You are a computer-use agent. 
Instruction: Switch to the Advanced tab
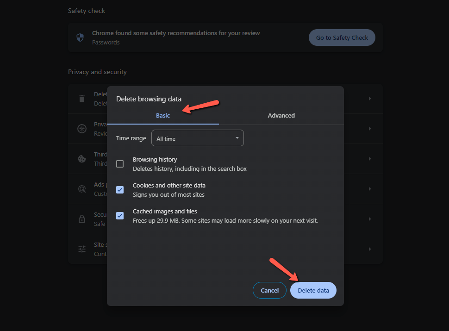(281, 115)
